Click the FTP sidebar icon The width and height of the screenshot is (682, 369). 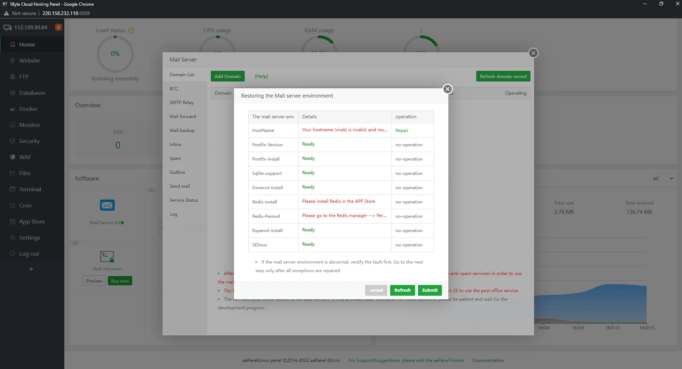pyautogui.click(x=13, y=77)
